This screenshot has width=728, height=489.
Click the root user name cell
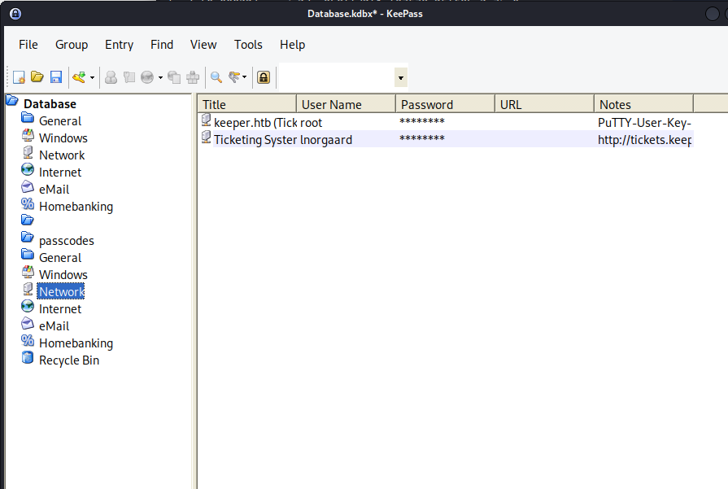311,123
